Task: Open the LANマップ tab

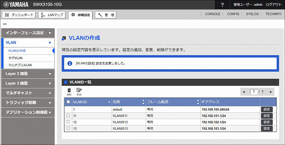Action: 52,15
